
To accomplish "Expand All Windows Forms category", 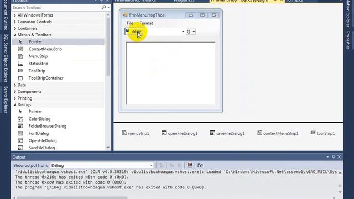I will pyautogui.click(x=15, y=15).
